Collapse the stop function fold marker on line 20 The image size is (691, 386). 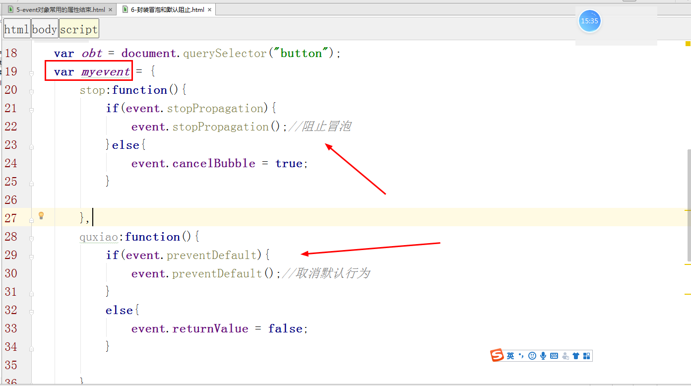(31, 93)
